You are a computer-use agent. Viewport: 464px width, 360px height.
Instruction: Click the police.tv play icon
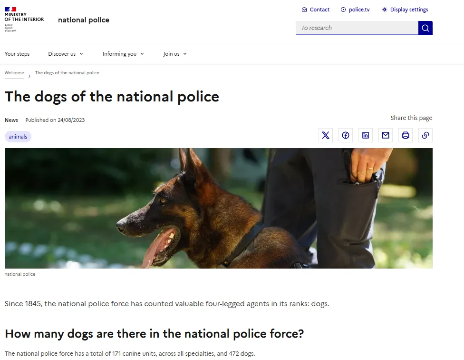343,10
